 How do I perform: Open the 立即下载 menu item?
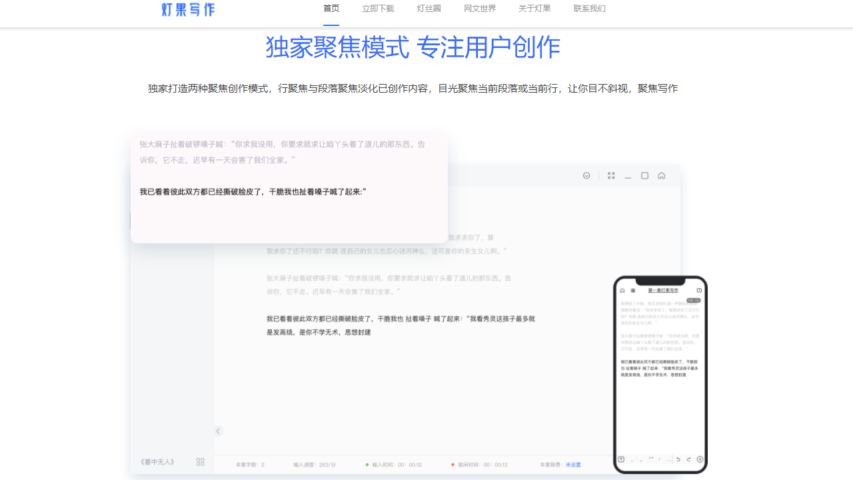pyautogui.click(x=378, y=9)
